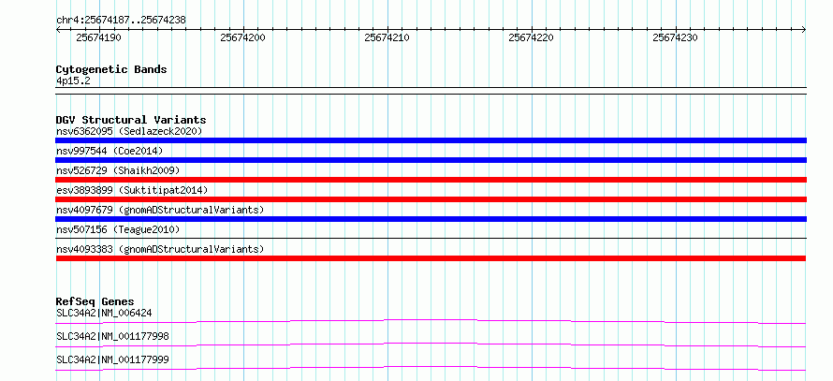This screenshot has width=833, height=381.
Task: Click the blue bar under nsv997544
Action: [x=431, y=160]
